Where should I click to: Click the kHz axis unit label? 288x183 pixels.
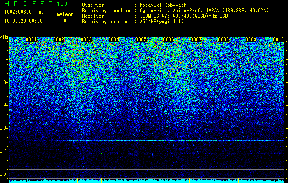4,37
